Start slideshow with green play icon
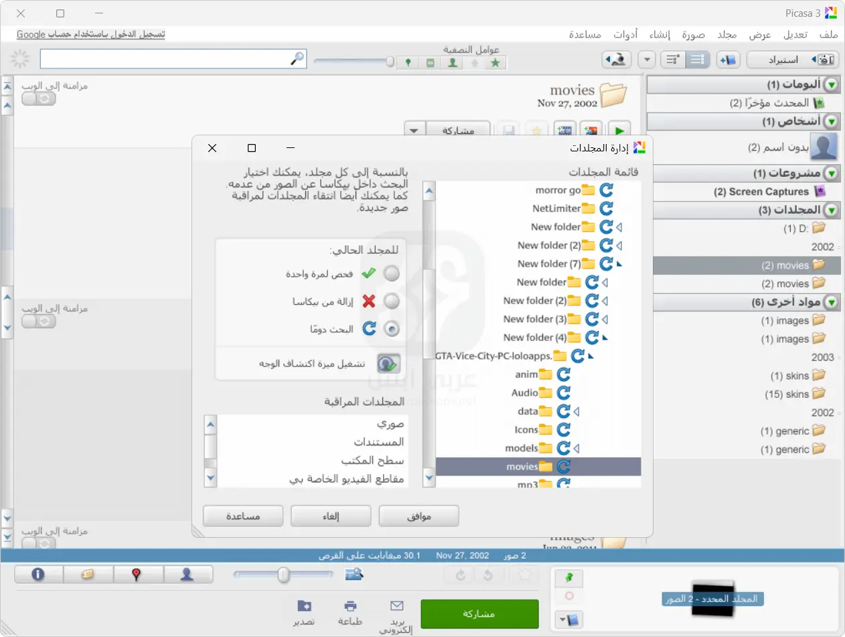Screen dimensions: 845x637 [618, 129]
